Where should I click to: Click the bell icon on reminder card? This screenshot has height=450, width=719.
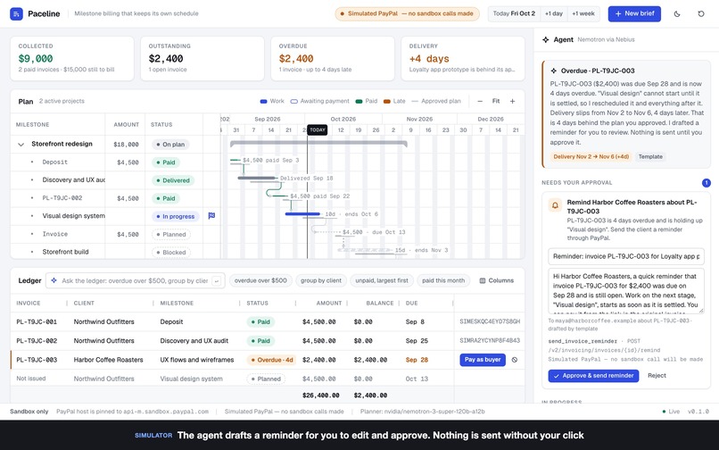(555, 205)
